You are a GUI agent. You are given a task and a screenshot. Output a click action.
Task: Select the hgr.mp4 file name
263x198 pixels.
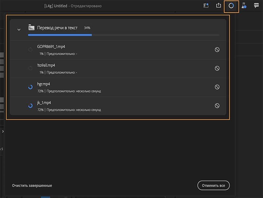(x=44, y=84)
